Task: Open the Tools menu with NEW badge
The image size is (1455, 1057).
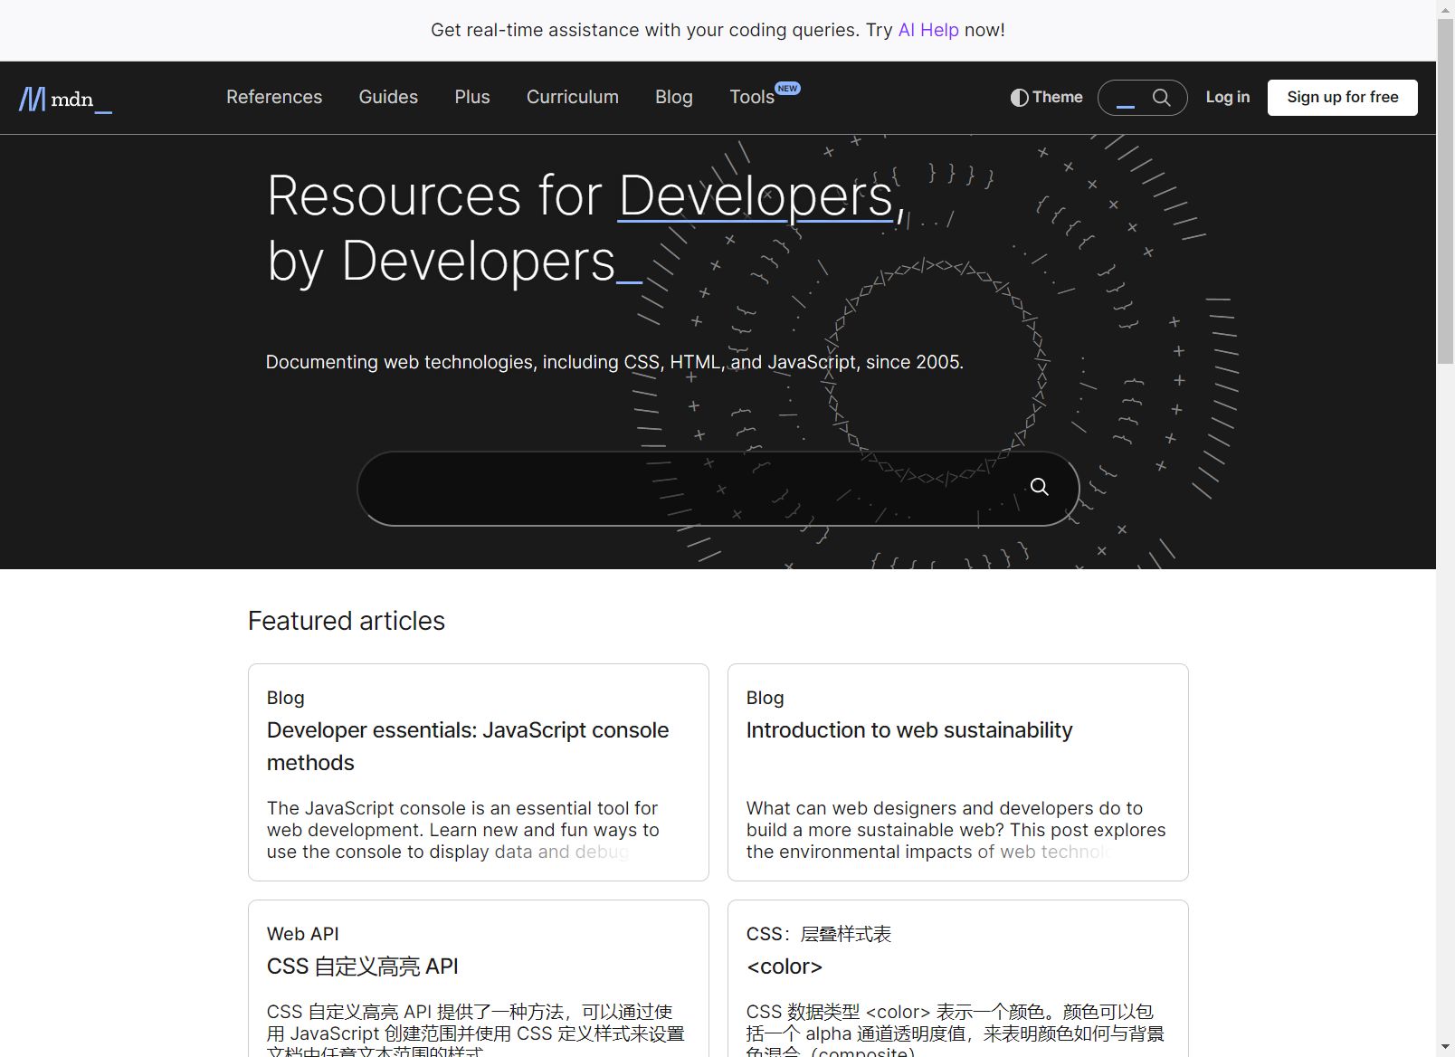Action: coord(765,96)
